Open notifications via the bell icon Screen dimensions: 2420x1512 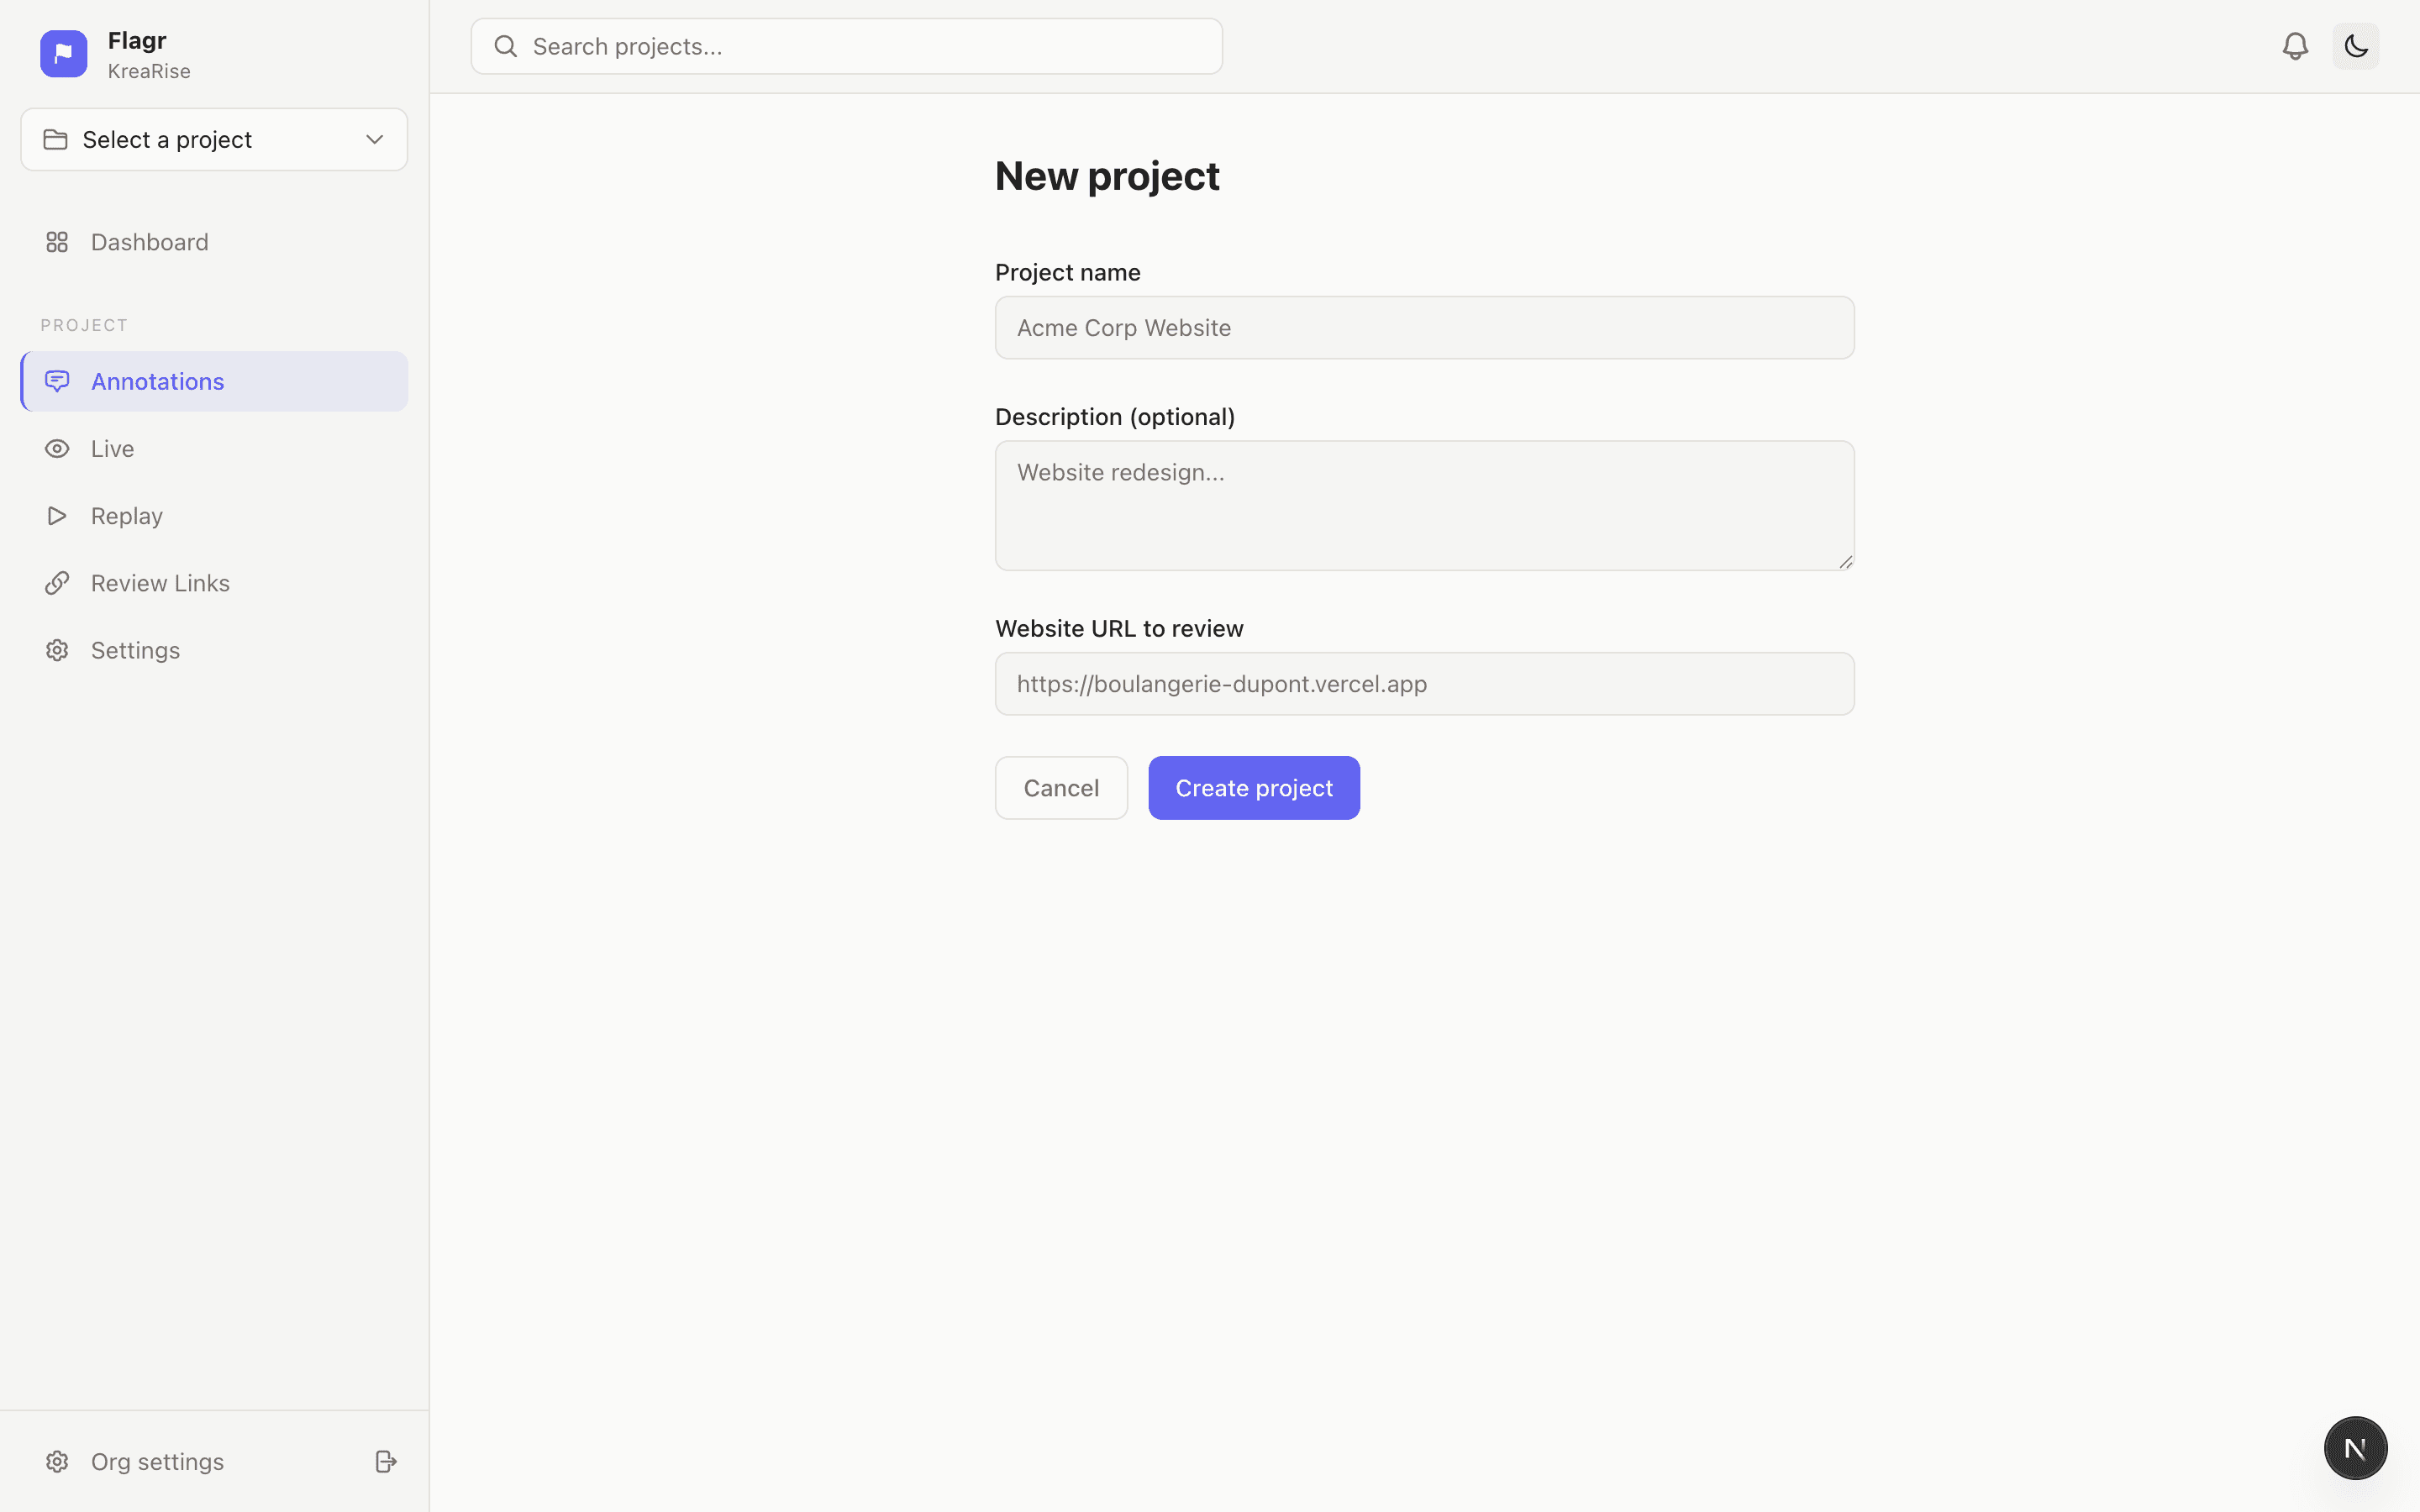pos(2294,45)
